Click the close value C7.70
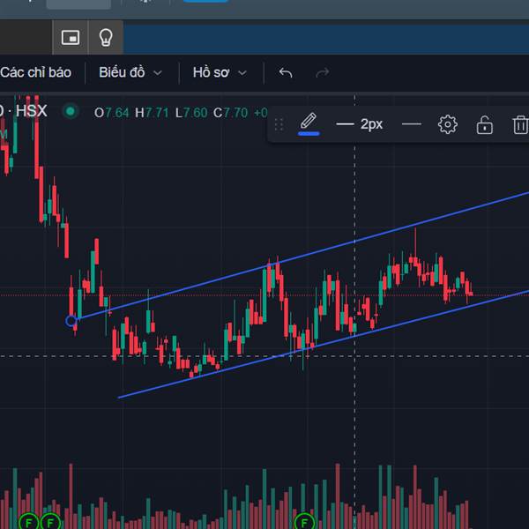529x529 pixels. (230, 113)
